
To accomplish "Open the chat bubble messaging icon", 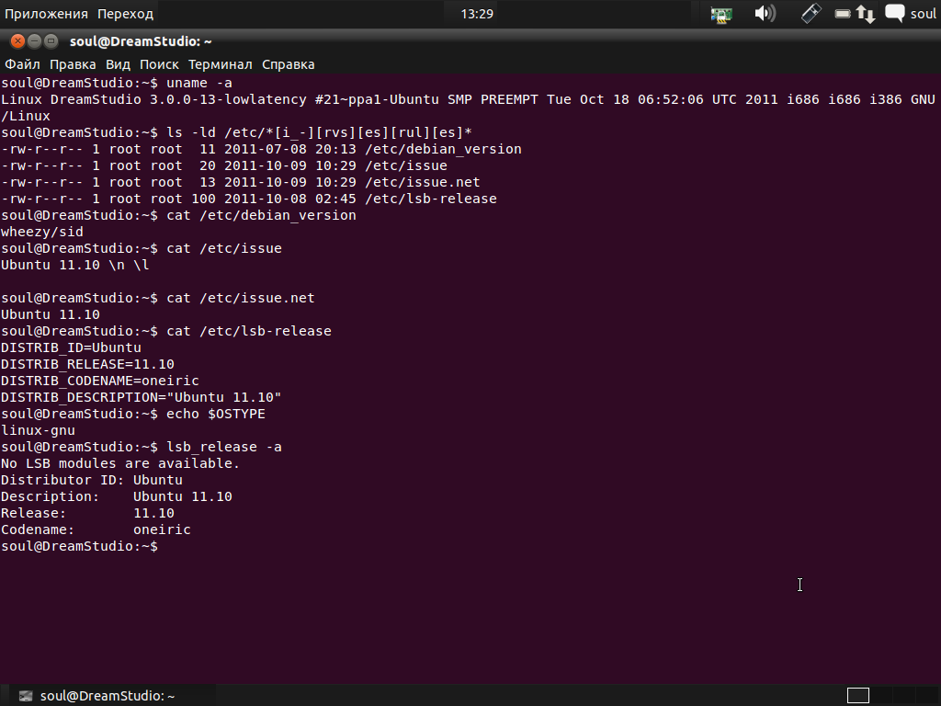I will (x=895, y=13).
